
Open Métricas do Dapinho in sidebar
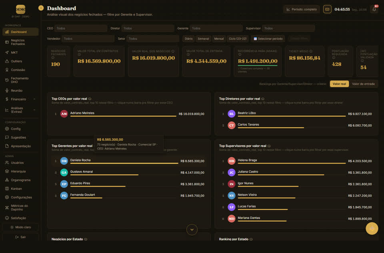pyautogui.click(x=20, y=208)
